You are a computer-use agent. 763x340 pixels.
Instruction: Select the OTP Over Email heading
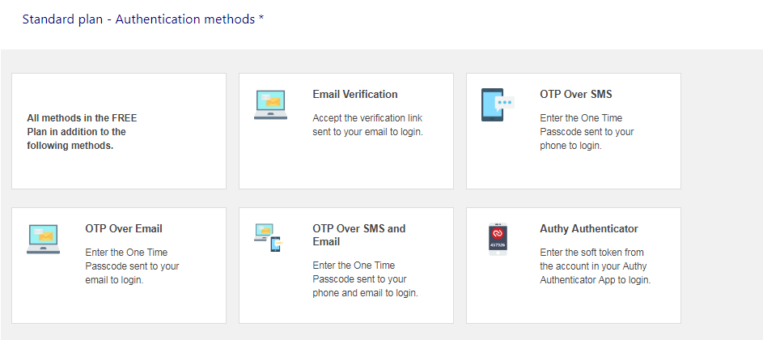click(124, 228)
